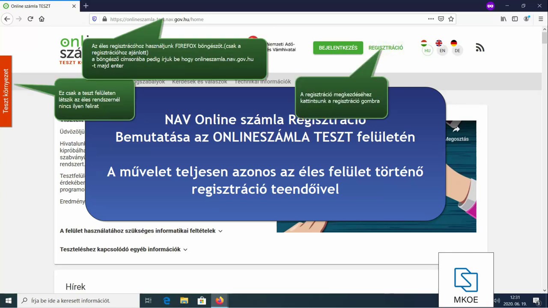
Task: Click the Windows taskbar search box
Action: (78, 301)
